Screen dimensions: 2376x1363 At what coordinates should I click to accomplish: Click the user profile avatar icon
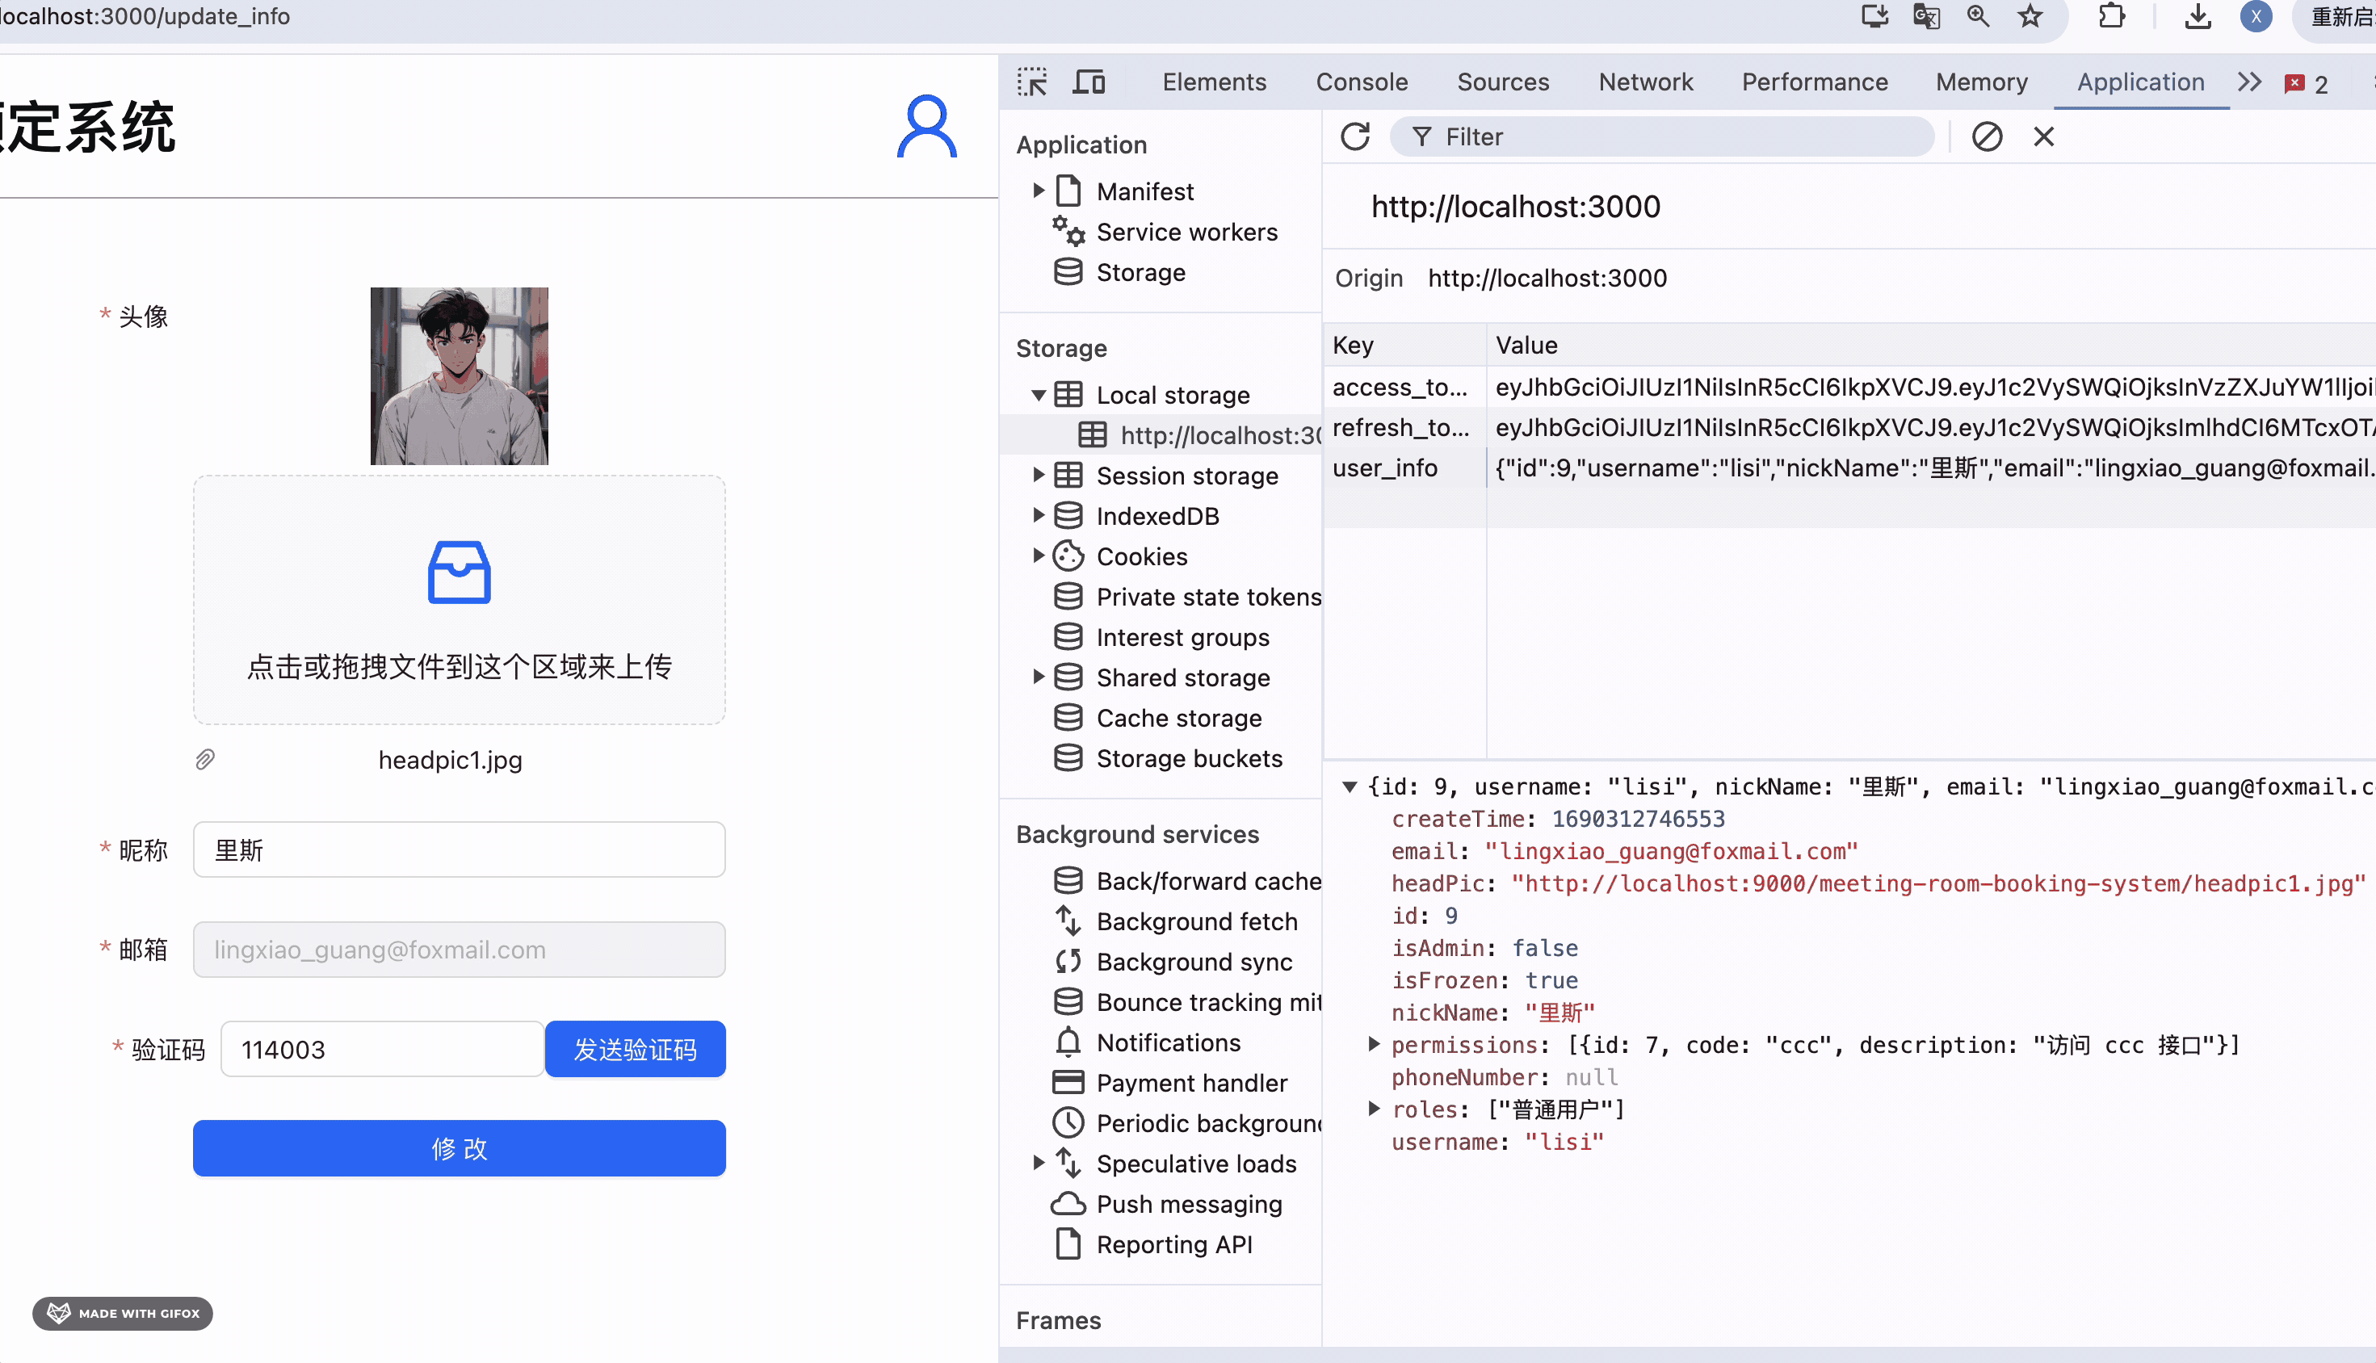[x=926, y=127]
